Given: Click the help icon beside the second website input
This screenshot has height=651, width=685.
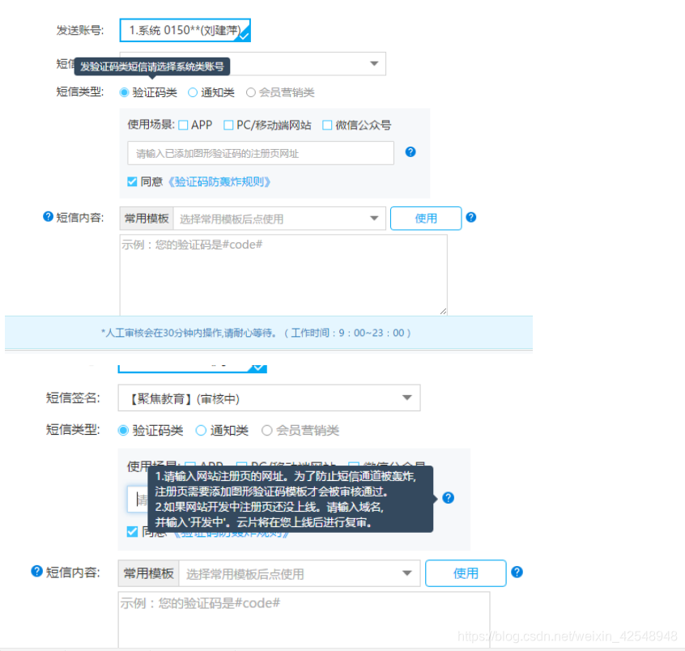Looking at the screenshot, I should point(449,498).
